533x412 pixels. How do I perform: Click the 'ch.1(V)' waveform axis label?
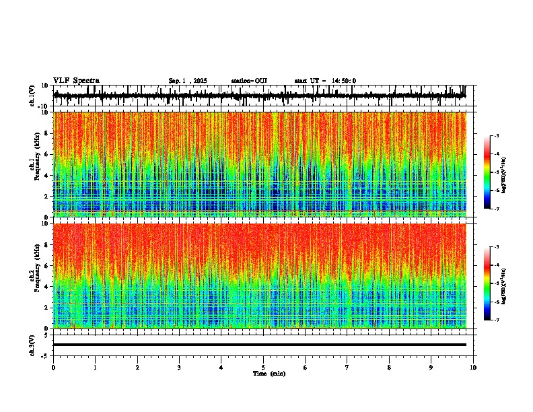(x=33, y=96)
